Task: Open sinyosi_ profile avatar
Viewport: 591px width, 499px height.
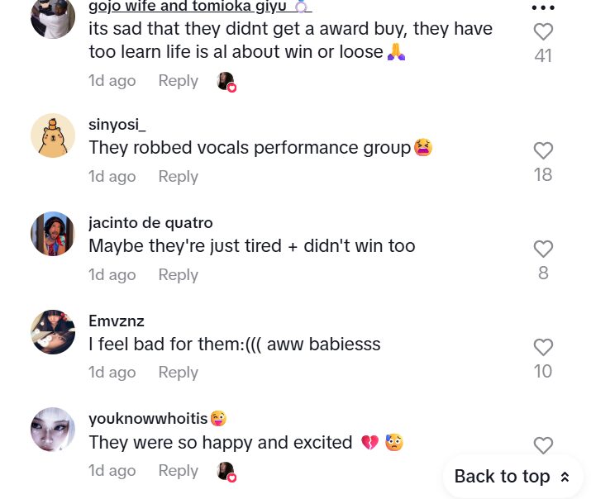Action: coord(53,135)
